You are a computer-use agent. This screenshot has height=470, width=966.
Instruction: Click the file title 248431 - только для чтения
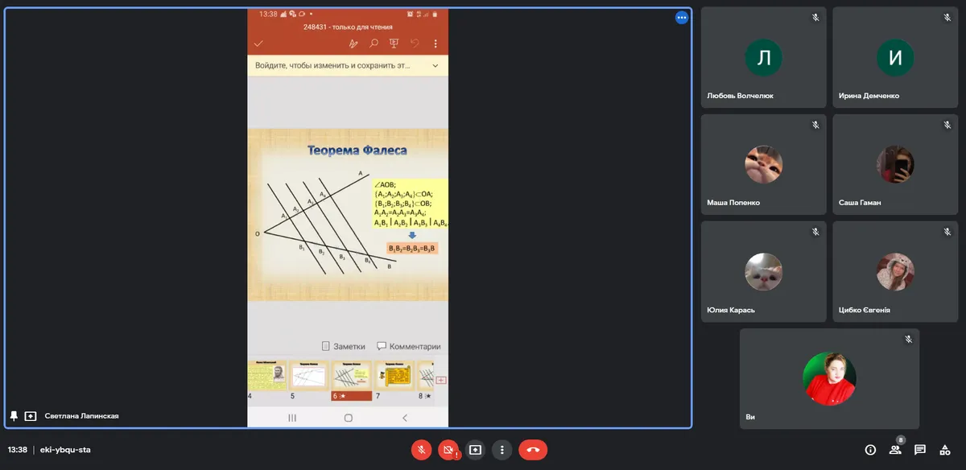pos(348,27)
